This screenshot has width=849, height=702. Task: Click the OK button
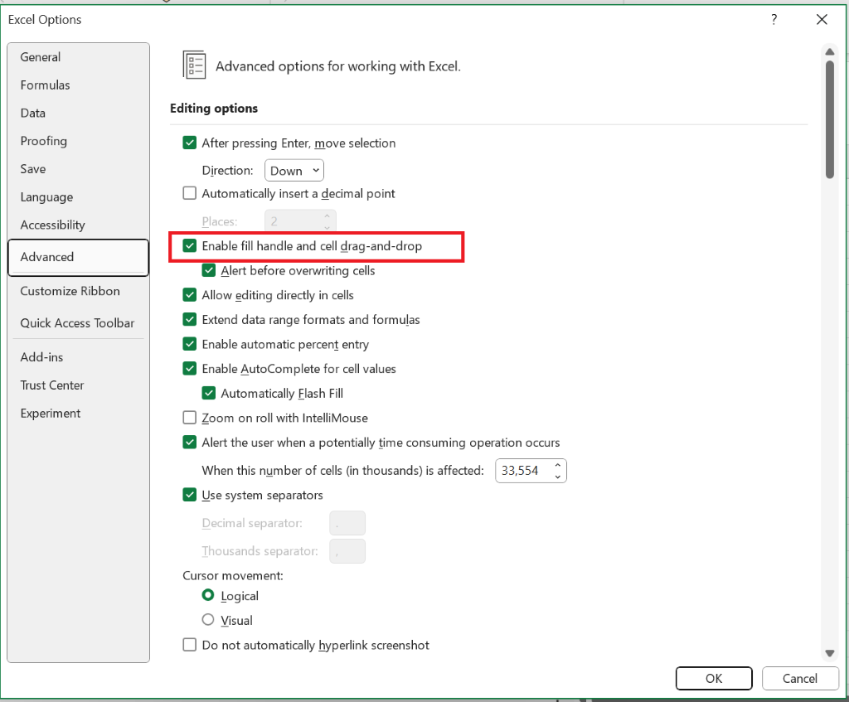(714, 678)
